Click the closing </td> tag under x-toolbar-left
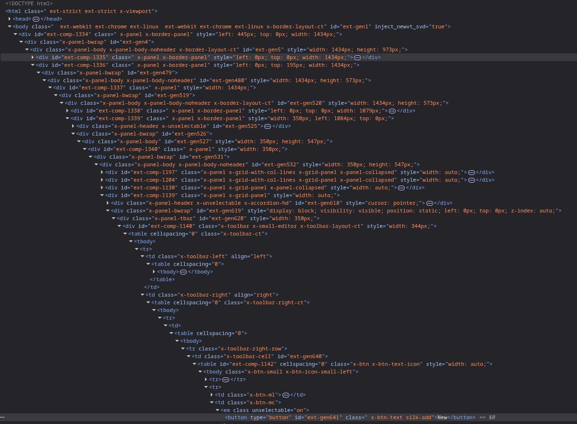Image resolution: width=577 pixels, height=424 pixels. pos(152,287)
